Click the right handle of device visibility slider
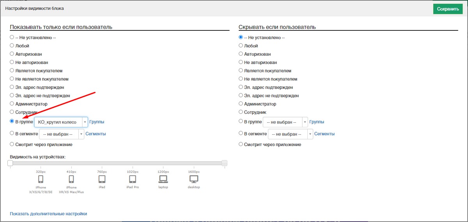468x222 pixels. (224, 163)
